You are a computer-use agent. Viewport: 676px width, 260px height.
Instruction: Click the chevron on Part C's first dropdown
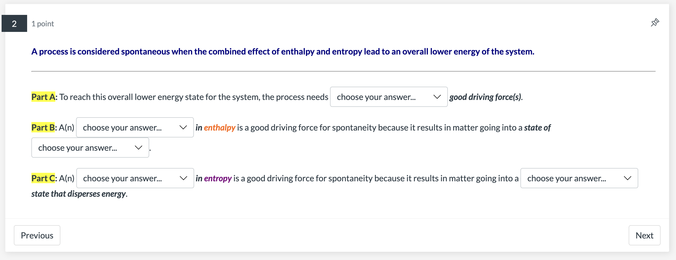point(183,178)
